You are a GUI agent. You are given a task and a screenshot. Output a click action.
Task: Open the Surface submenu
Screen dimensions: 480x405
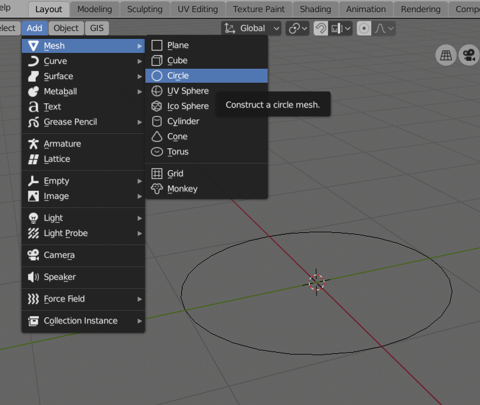click(83, 76)
